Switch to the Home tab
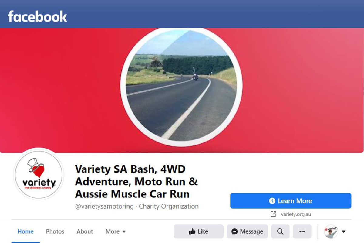 (25, 231)
